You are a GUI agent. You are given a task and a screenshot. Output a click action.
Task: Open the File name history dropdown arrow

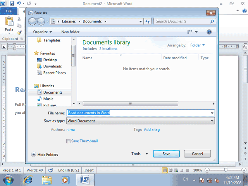tap(212, 113)
